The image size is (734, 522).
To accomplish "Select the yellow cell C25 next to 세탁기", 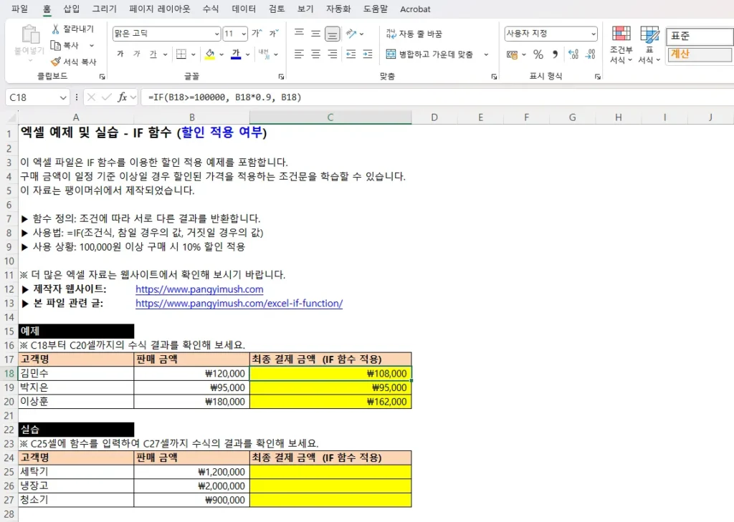I will pyautogui.click(x=330, y=471).
